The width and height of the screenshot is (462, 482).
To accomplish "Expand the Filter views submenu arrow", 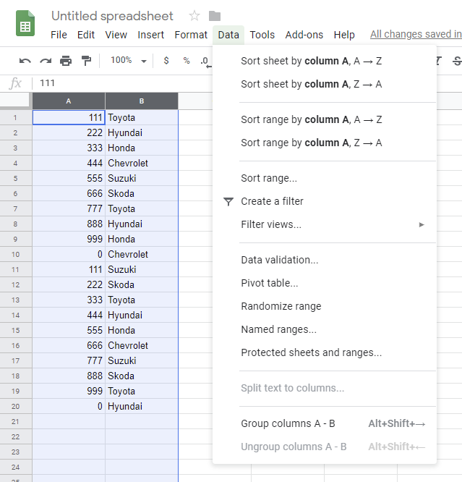I will pos(422,224).
